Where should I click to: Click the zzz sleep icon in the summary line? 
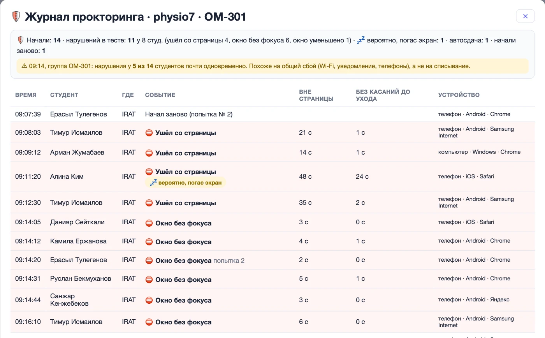coord(361,40)
